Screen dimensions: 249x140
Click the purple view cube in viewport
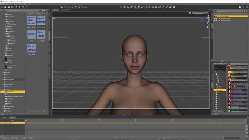202,20
